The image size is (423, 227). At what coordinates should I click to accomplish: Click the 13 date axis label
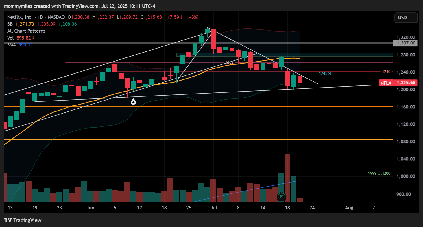[10, 208]
